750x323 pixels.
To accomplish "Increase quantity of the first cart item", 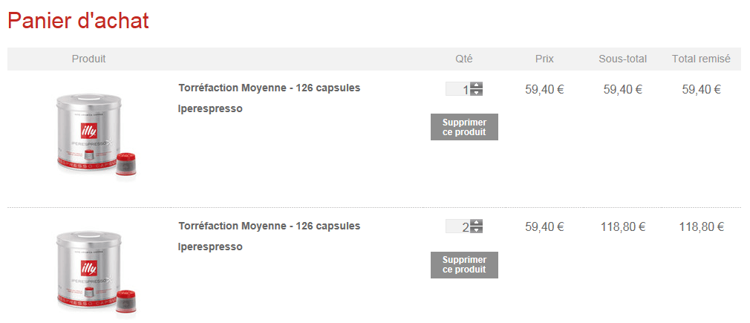I will (x=477, y=85).
